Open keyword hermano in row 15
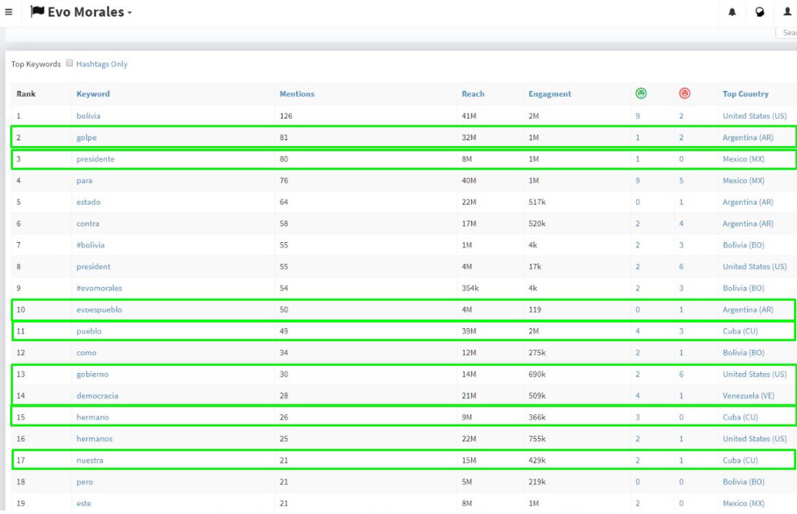The image size is (797, 514). click(x=92, y=417)
